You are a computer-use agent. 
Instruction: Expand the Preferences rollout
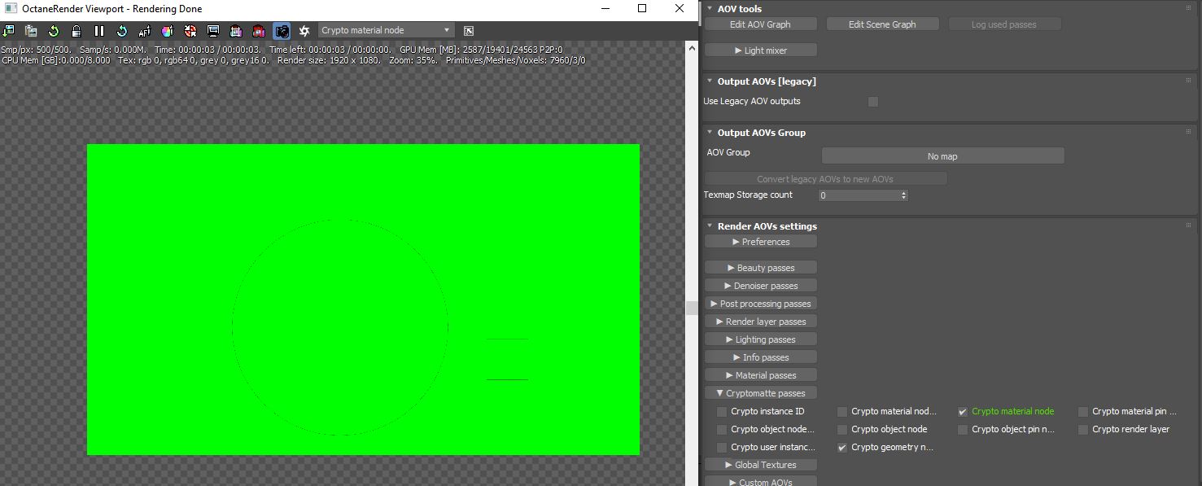(x=760, y=242)
